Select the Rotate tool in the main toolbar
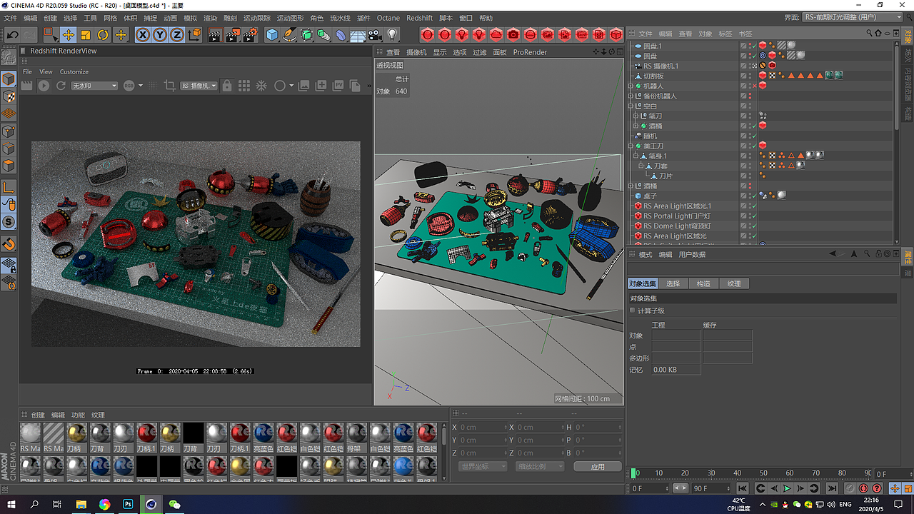The height and width of the screenshot is (514, 914). (102, 33)
